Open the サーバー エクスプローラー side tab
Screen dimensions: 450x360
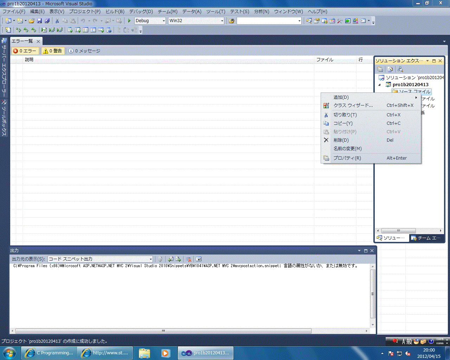pos(4,67)
